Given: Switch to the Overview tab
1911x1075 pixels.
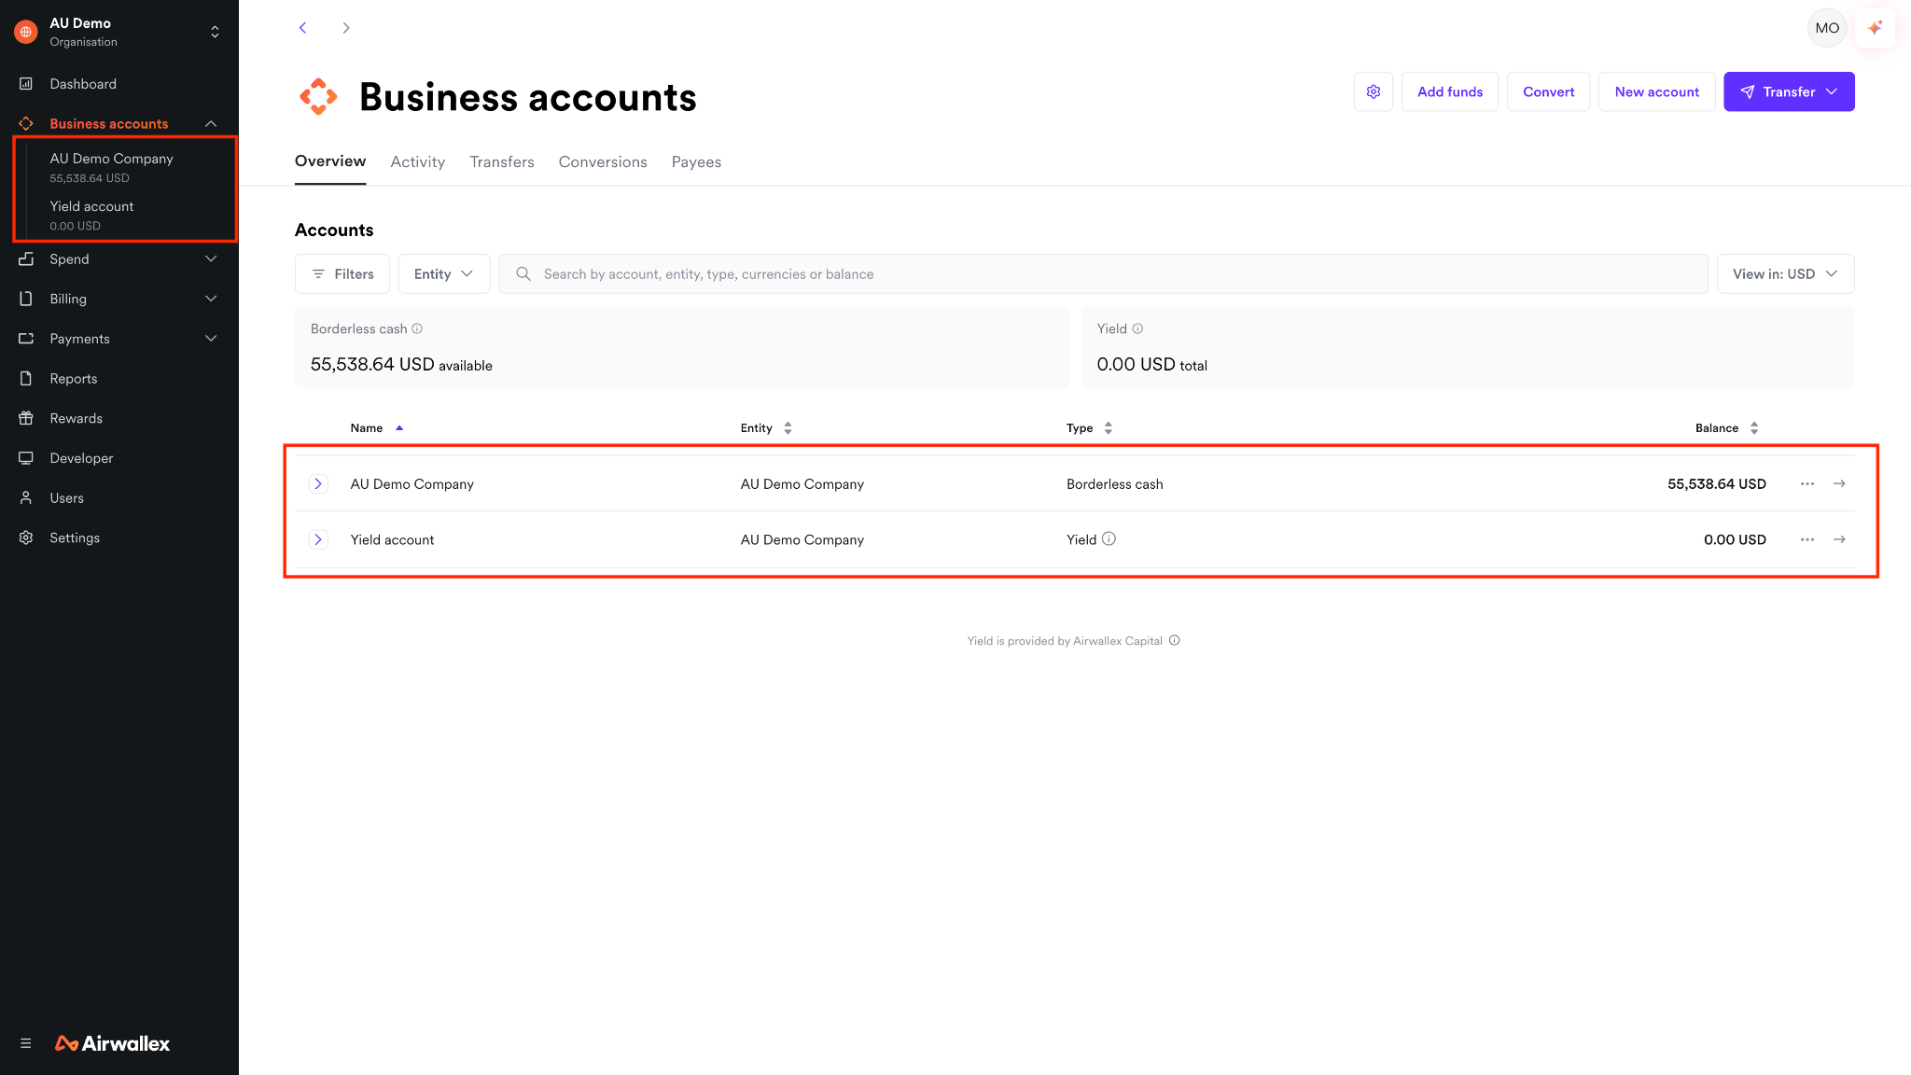Looking at the screenshot, I should (330, 161).
